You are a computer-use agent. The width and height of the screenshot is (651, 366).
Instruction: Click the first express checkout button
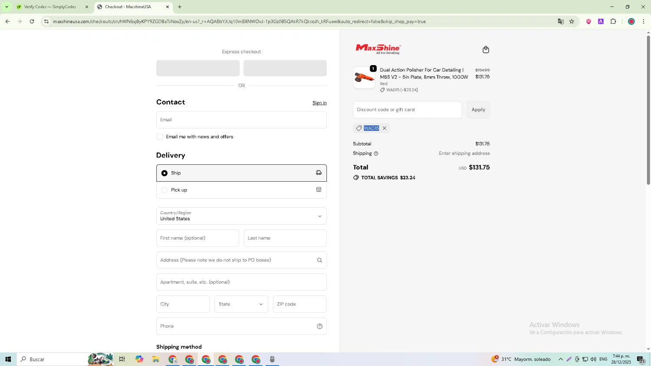(198, 68)
